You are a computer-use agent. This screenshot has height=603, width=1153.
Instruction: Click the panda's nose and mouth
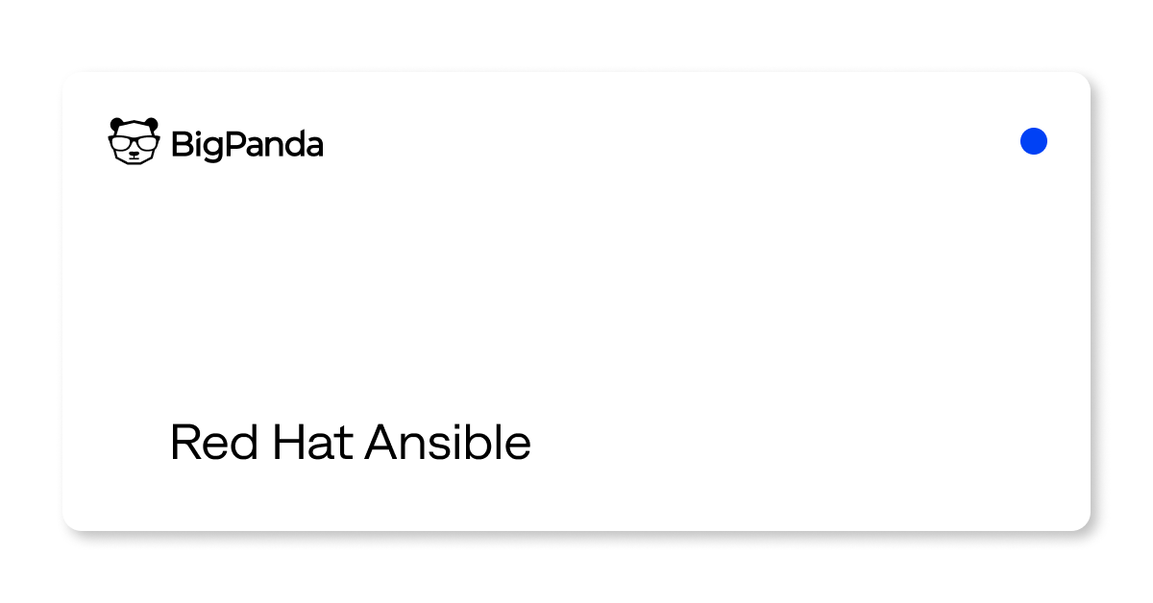134,157
